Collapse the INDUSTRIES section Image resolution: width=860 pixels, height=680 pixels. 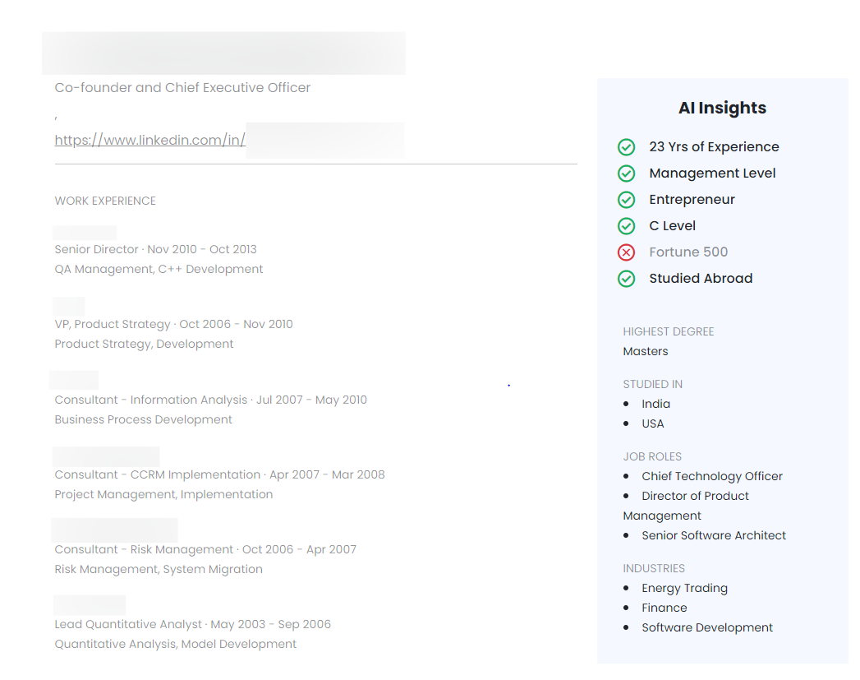pyautogui.click(x=654, y=568)
